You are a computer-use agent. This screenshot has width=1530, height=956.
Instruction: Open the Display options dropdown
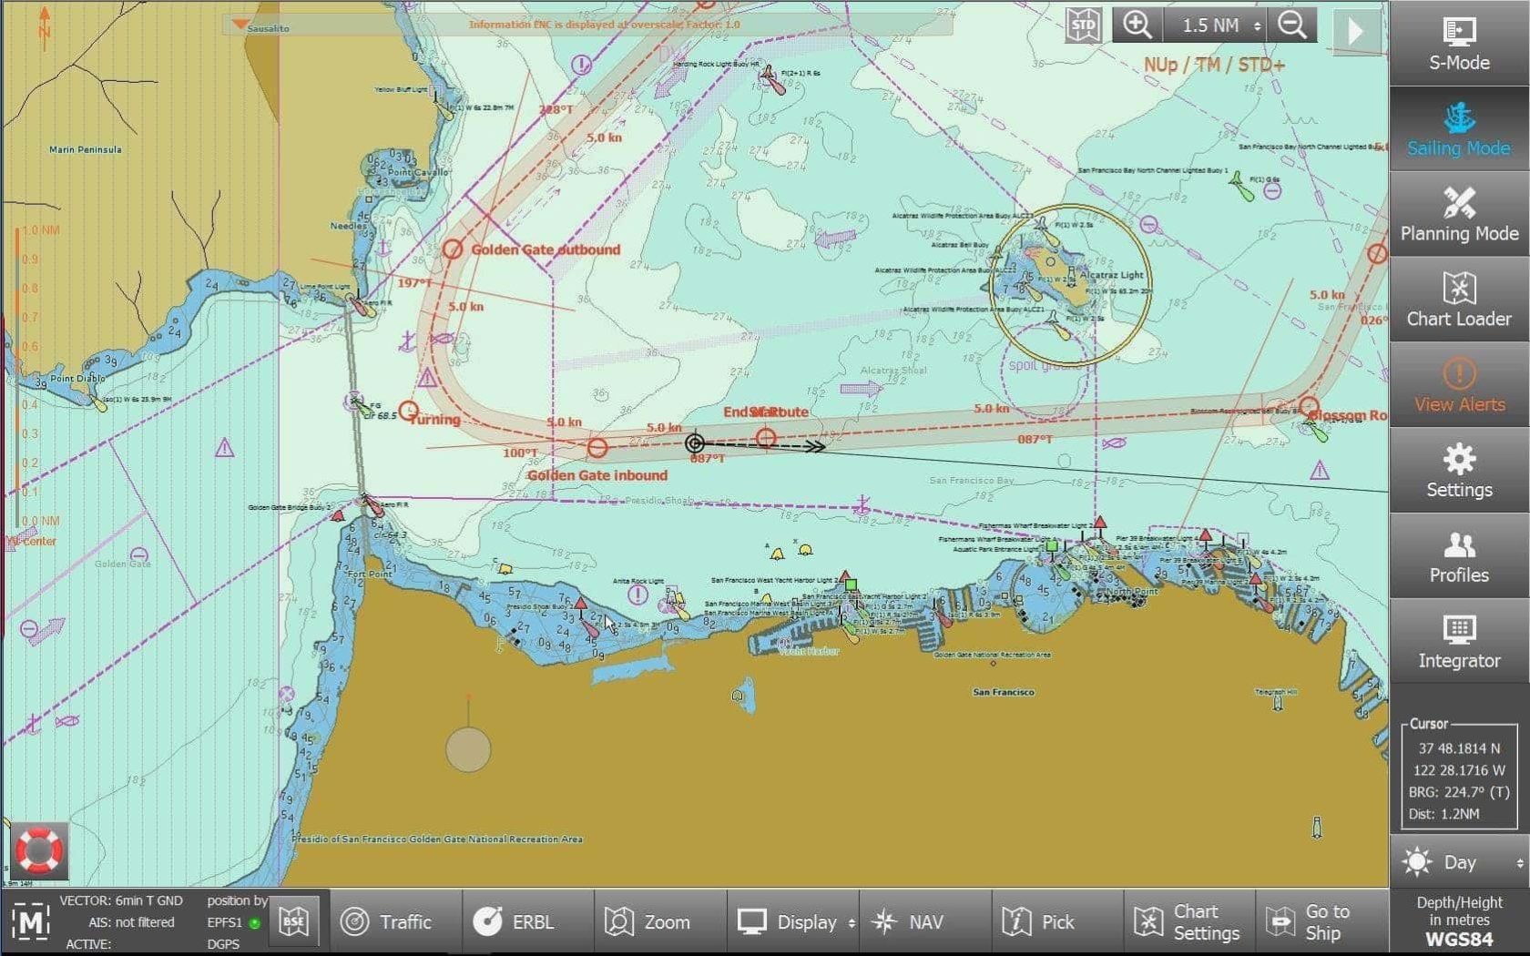pos(793,921)
